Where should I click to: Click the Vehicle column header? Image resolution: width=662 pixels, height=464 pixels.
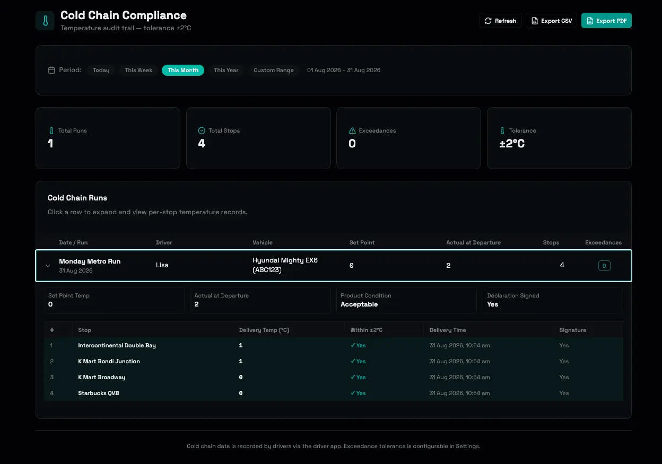tap(263, 242)
